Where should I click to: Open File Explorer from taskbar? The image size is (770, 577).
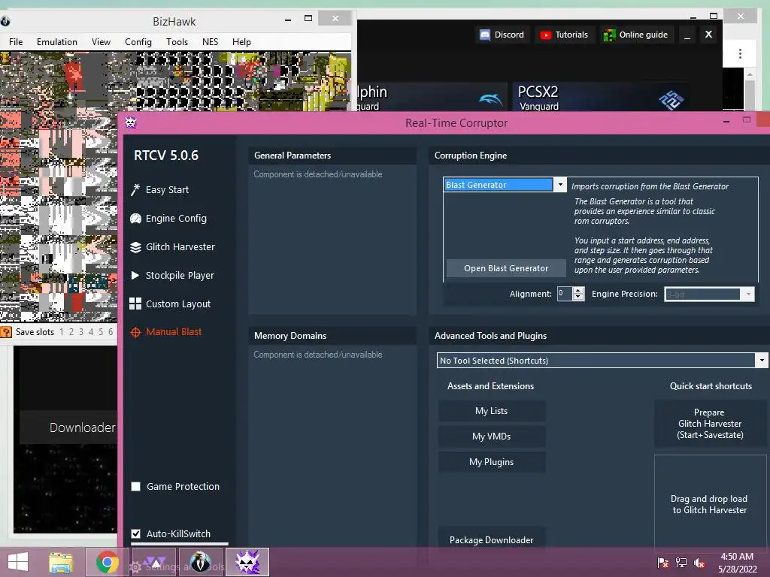[x=61, y=562]
